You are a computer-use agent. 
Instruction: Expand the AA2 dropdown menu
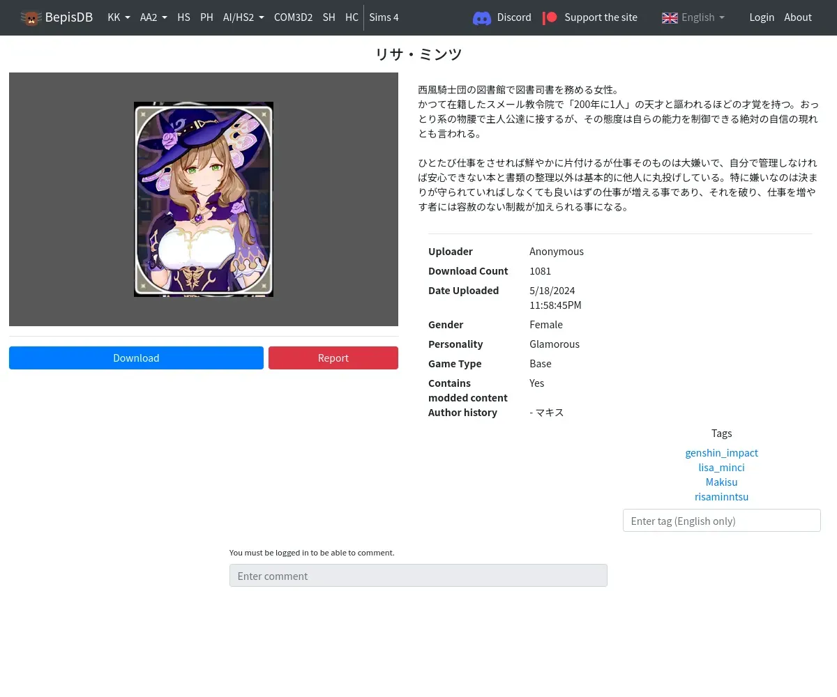pyautogui.click(x=153, y=17)
